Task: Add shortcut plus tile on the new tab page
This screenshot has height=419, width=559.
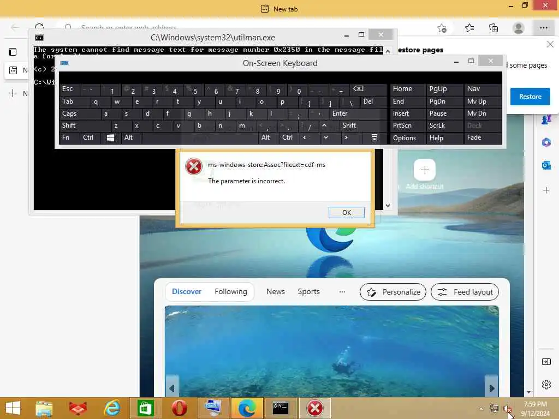Action: tap(425, 170)
